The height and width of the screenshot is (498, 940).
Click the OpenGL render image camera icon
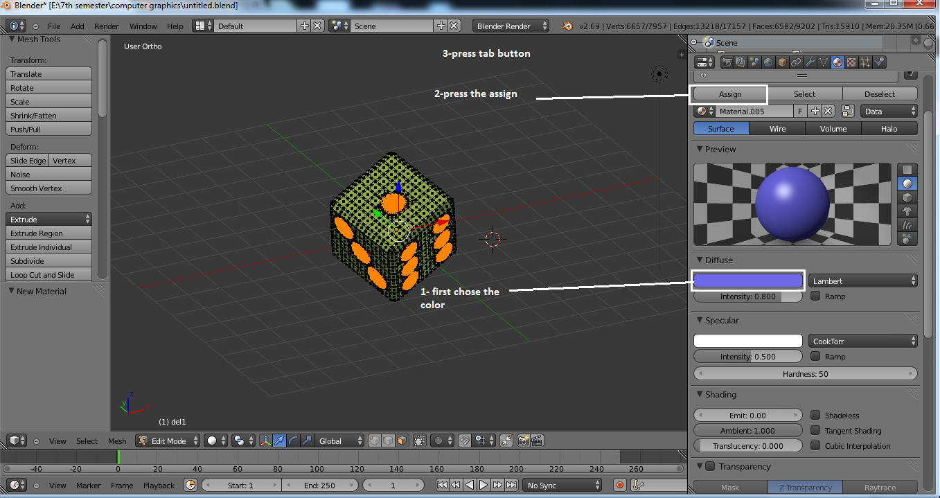click(524, 441)
